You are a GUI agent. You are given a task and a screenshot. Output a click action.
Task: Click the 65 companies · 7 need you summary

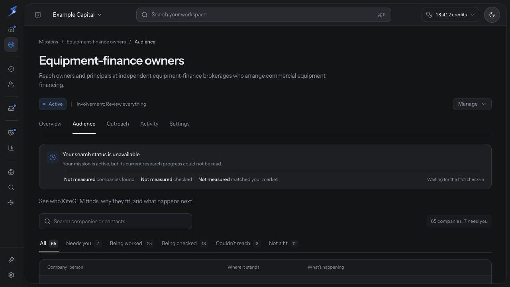[459, 221]
